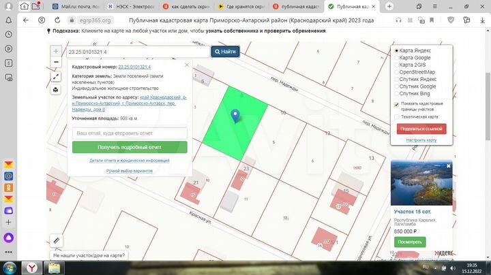Uncheck Показать кадастровые границы участков
This screenshot has width=491, height=275.
[x=397, y=104]
